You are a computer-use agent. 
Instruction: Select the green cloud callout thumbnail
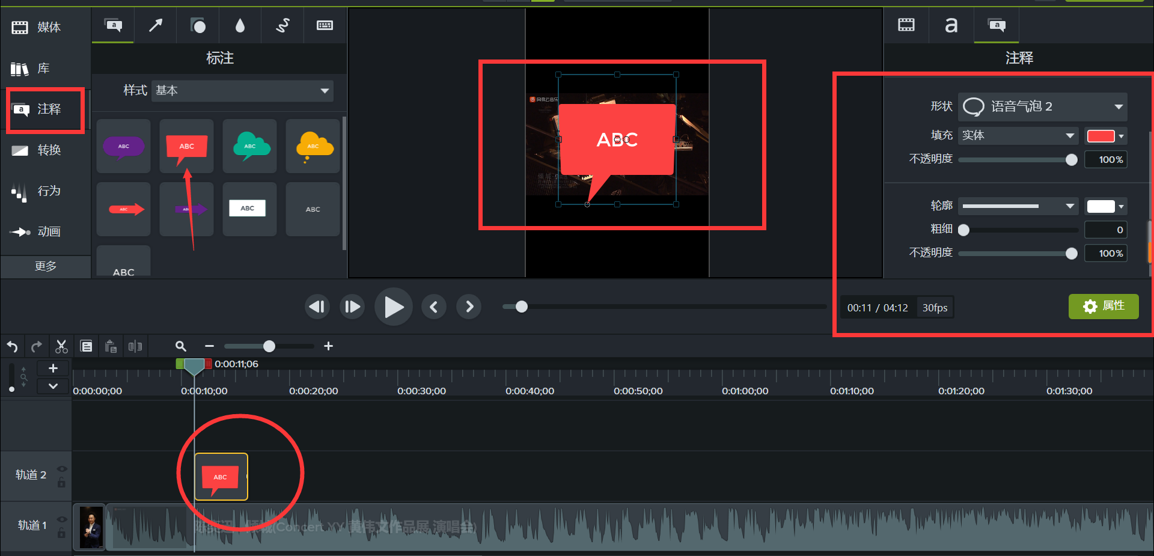(249, 146)
